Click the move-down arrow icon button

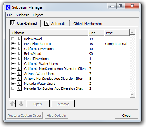pos(21,104)
